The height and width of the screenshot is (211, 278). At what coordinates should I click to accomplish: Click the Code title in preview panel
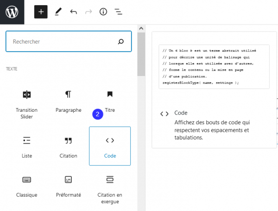(181, 113)
